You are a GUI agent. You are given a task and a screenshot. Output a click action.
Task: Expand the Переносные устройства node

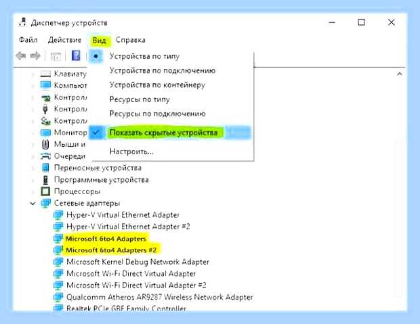[33, 168]
